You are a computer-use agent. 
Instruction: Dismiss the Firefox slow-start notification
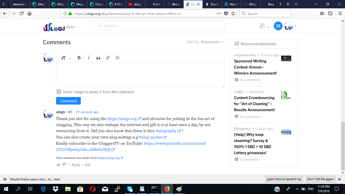pyautogui.click(x=340, y=179)
